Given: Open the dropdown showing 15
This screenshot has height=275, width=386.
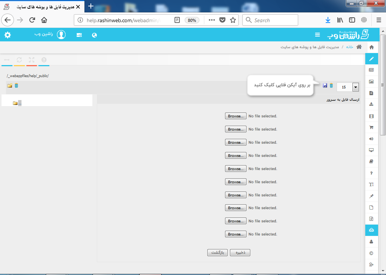Looking at the screenshot, I should coord(348,87).
